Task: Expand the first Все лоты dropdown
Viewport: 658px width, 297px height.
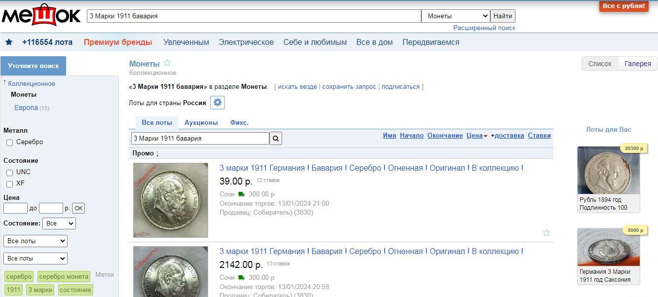Action: (36, 241)
